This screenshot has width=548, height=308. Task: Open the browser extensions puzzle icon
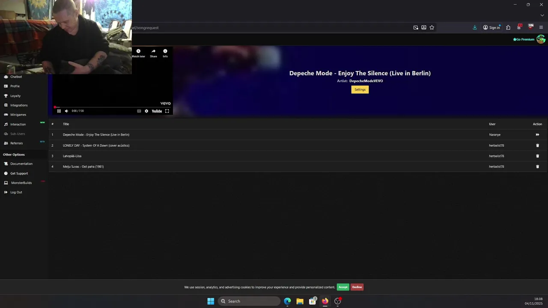[x=508, y=27]
